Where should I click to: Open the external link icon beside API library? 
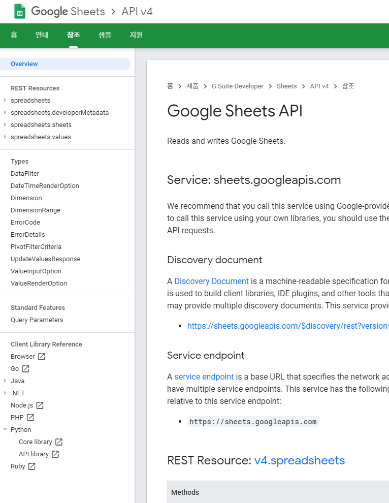point(55,454)
